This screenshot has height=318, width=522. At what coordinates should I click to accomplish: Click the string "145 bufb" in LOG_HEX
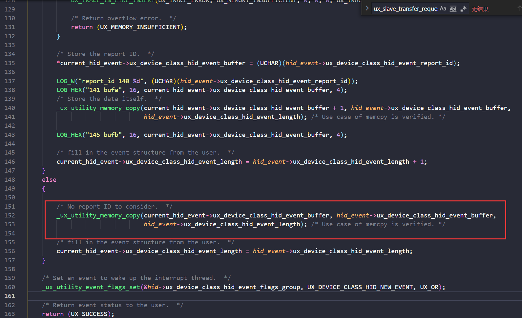click(104, 135)
